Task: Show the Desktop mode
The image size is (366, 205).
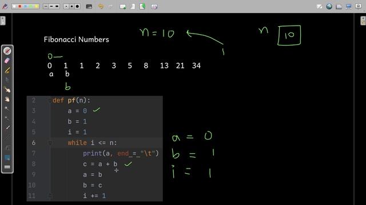Action: 349,6
